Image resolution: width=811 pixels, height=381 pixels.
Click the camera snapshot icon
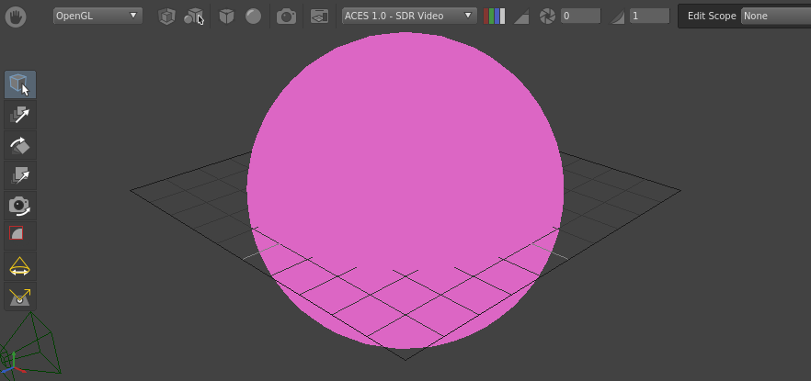[x=287, y=17]
